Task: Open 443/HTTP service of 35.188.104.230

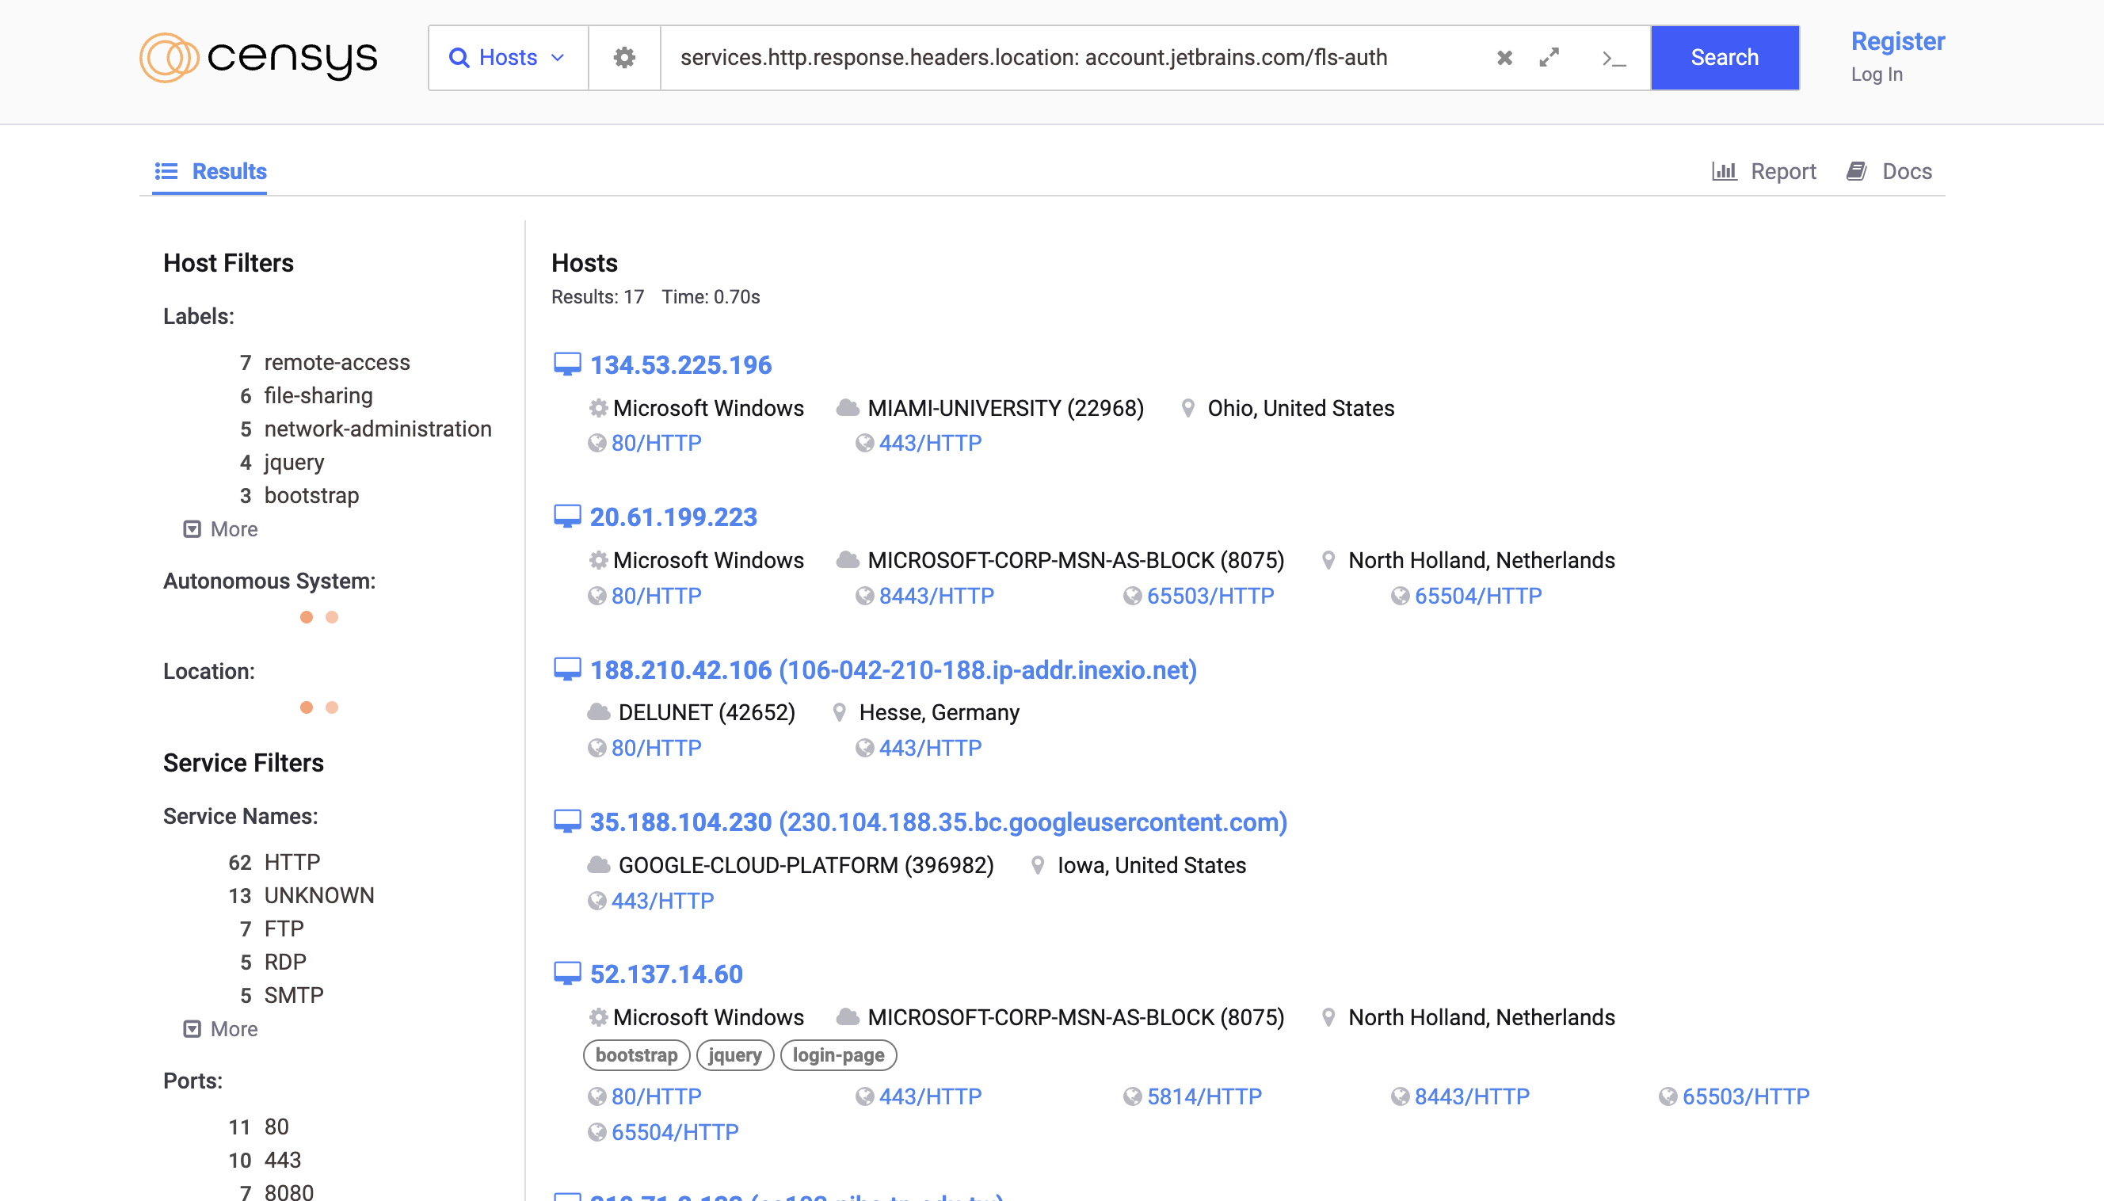Action: 662,901
